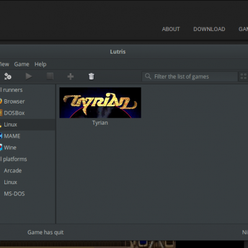
Task: Remove game with trash icon
Action: coord(91,76)
